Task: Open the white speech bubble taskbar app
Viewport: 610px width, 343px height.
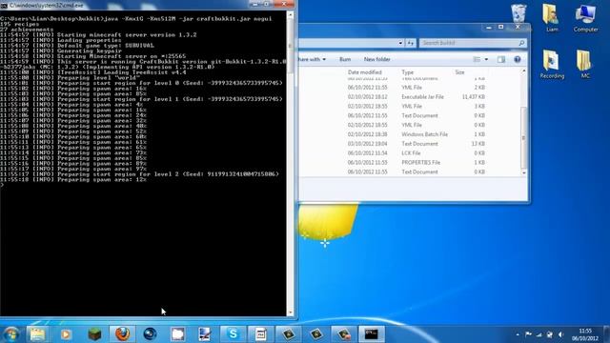Action: 178,334
